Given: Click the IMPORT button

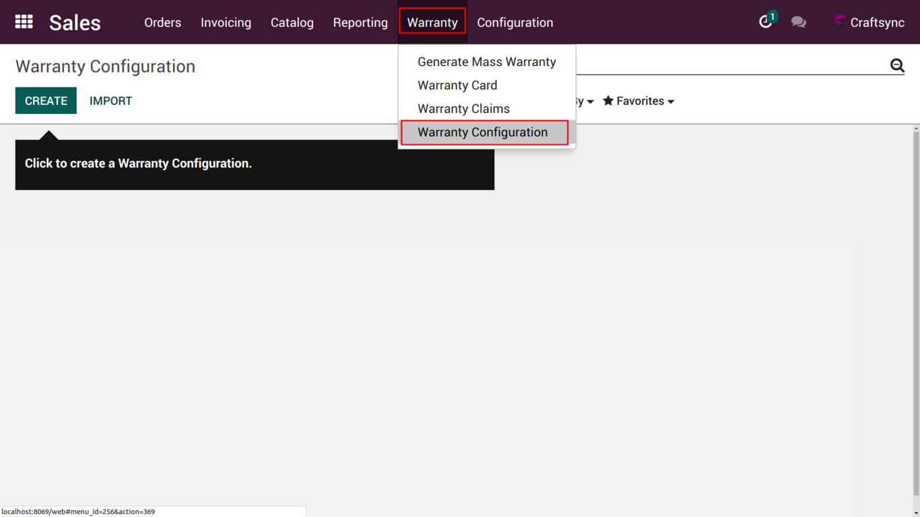Looking at the screenshot, I should click(x=110, y=101).
